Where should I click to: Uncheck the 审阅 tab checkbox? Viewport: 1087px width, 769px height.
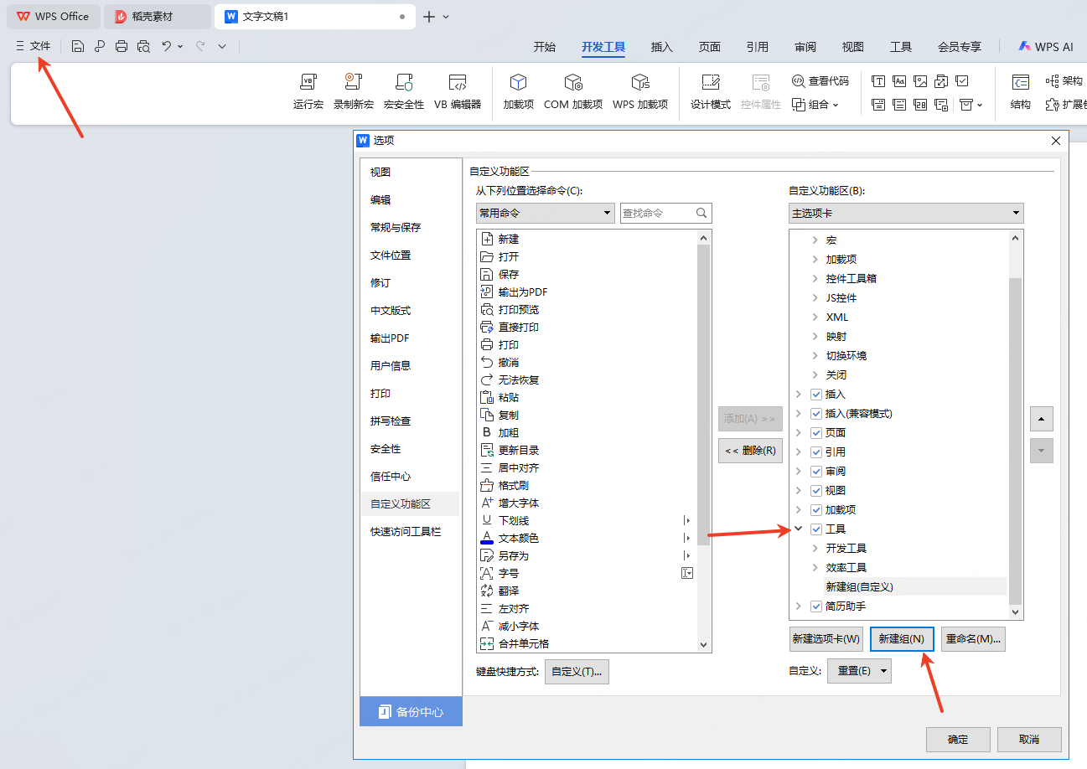[816, 472]
